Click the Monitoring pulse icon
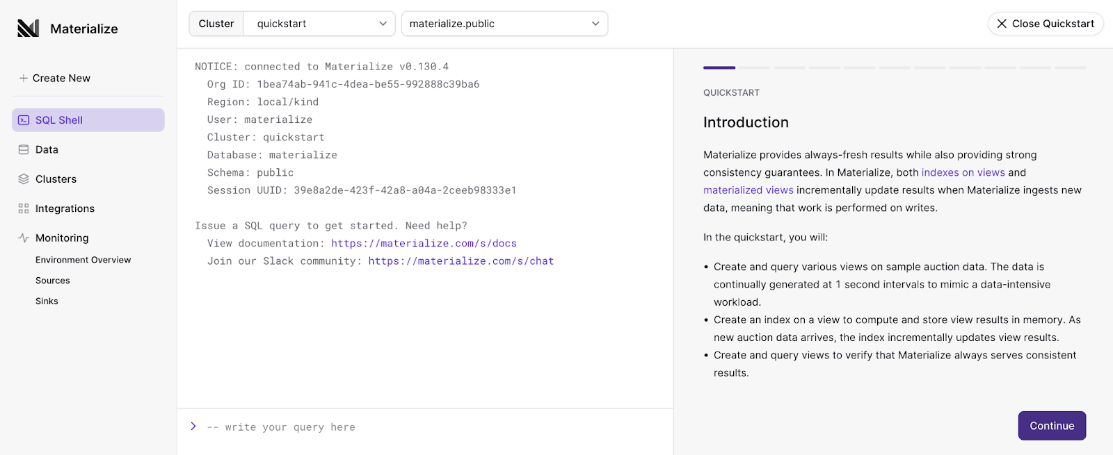Screen dimensions: 1113x455 click(x=24, y=238)
